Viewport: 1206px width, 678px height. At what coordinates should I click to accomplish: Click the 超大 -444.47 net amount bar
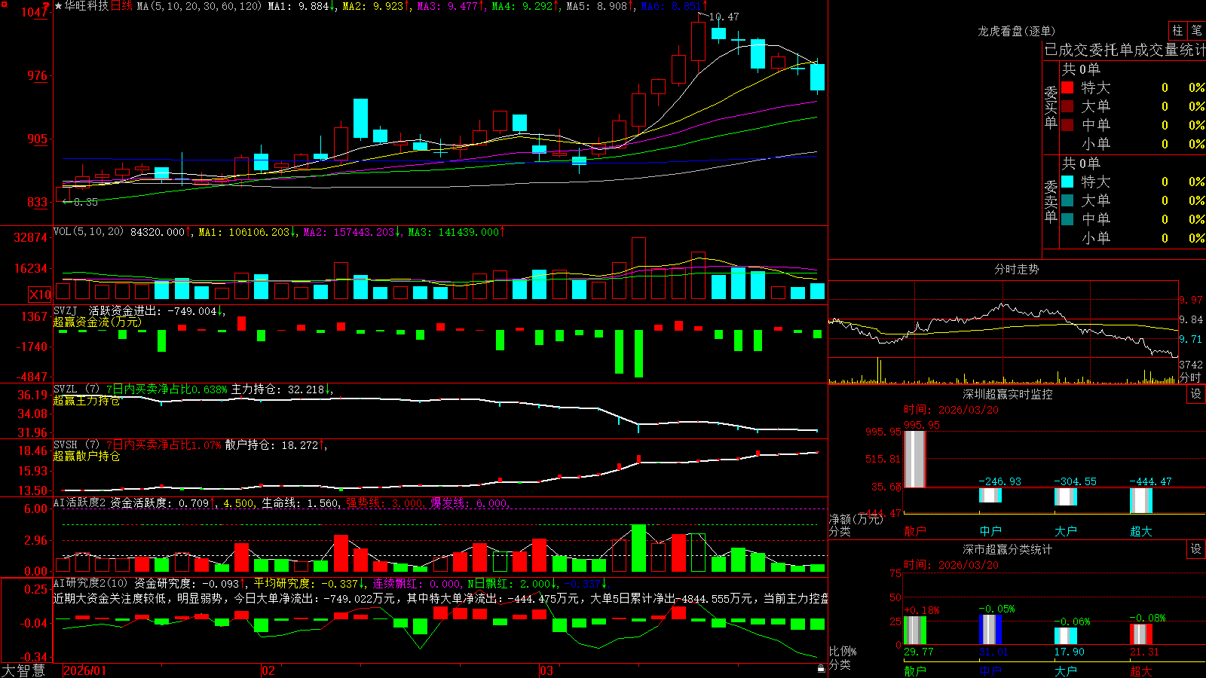[1141, 500]
